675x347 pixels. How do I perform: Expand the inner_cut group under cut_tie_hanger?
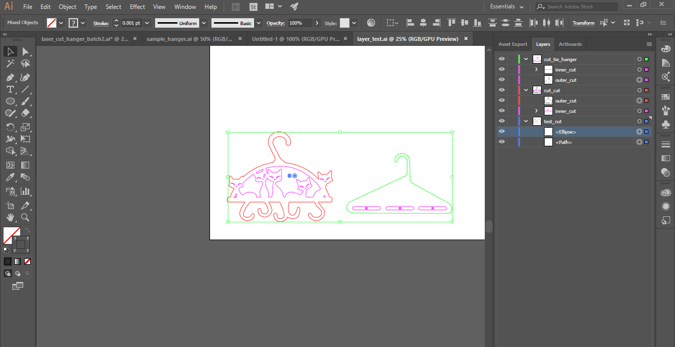537,69
